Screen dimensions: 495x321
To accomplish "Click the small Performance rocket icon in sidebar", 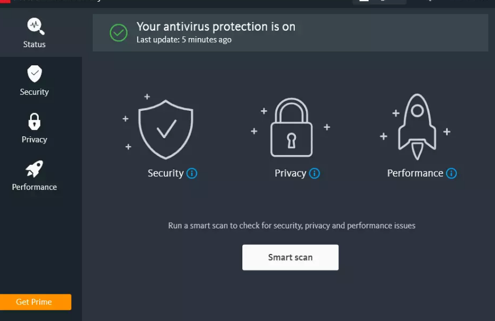I will 34,168.
